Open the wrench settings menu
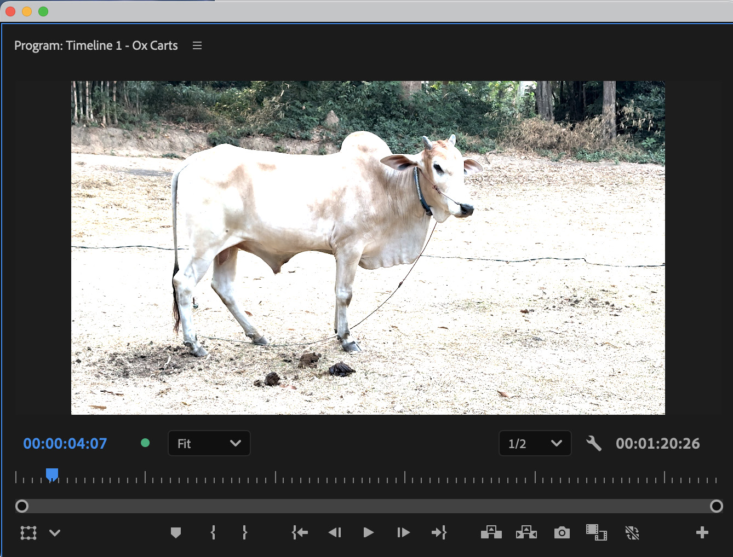733x557 pixels. pos(594,443)
